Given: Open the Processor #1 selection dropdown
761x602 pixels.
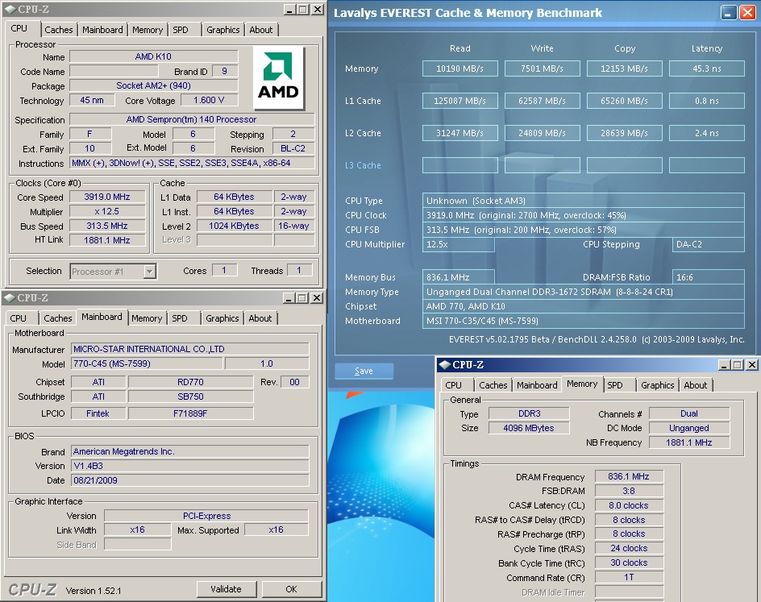Looking at the screenshot, I should [x=149, y=271].
